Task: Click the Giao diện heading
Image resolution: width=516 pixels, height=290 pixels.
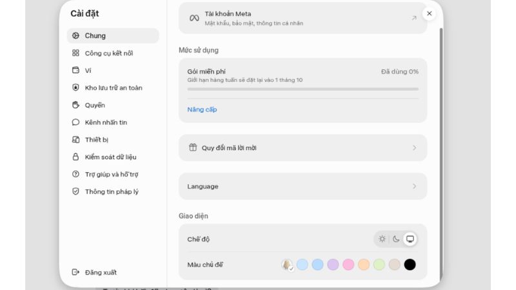Action: [193, 216]
